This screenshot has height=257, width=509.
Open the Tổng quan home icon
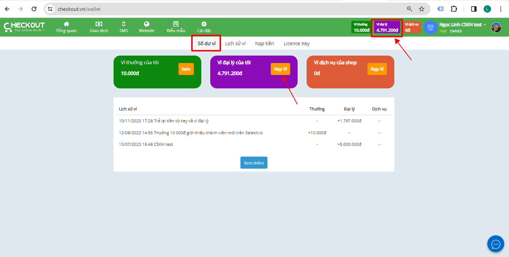[x=66, y=24]
